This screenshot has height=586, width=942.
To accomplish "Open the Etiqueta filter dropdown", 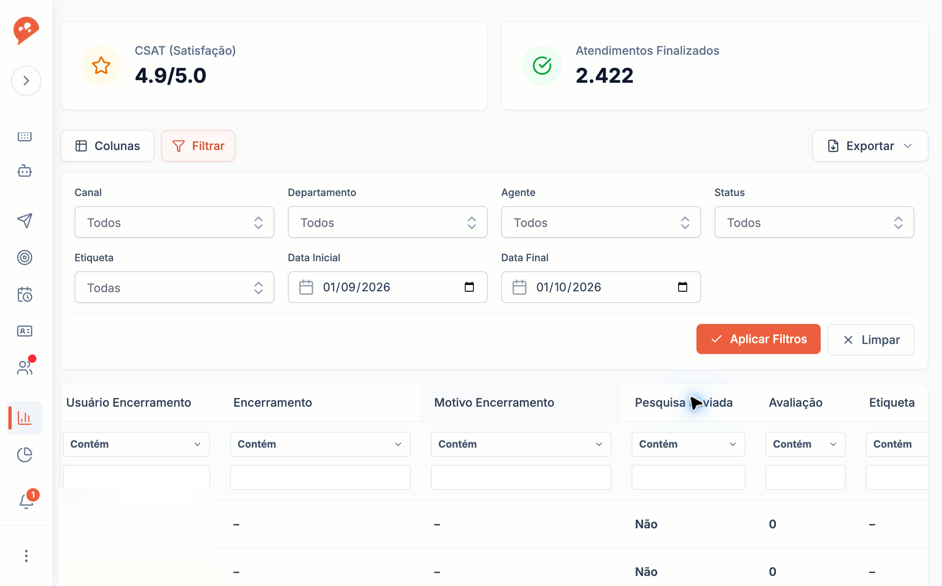I will point(174,287).
